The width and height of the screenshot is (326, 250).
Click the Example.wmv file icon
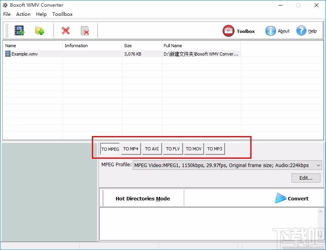point(8,54)
